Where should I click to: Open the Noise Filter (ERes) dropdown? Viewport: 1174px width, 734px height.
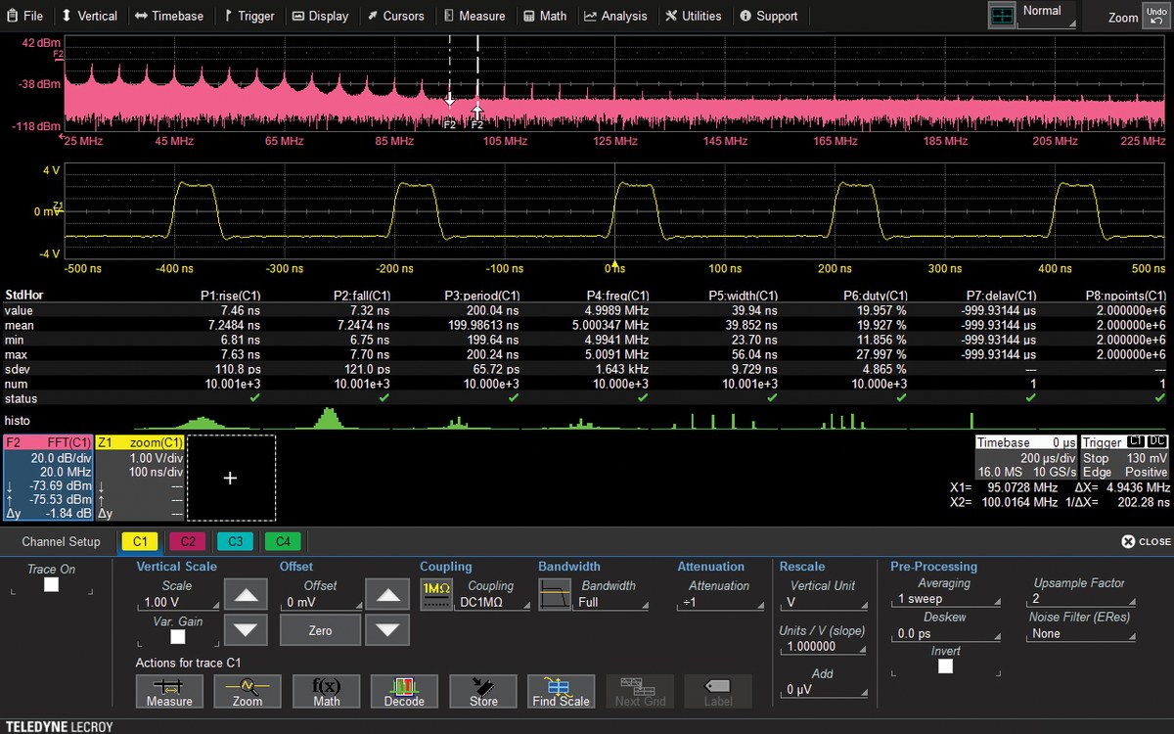point(1080,633)
